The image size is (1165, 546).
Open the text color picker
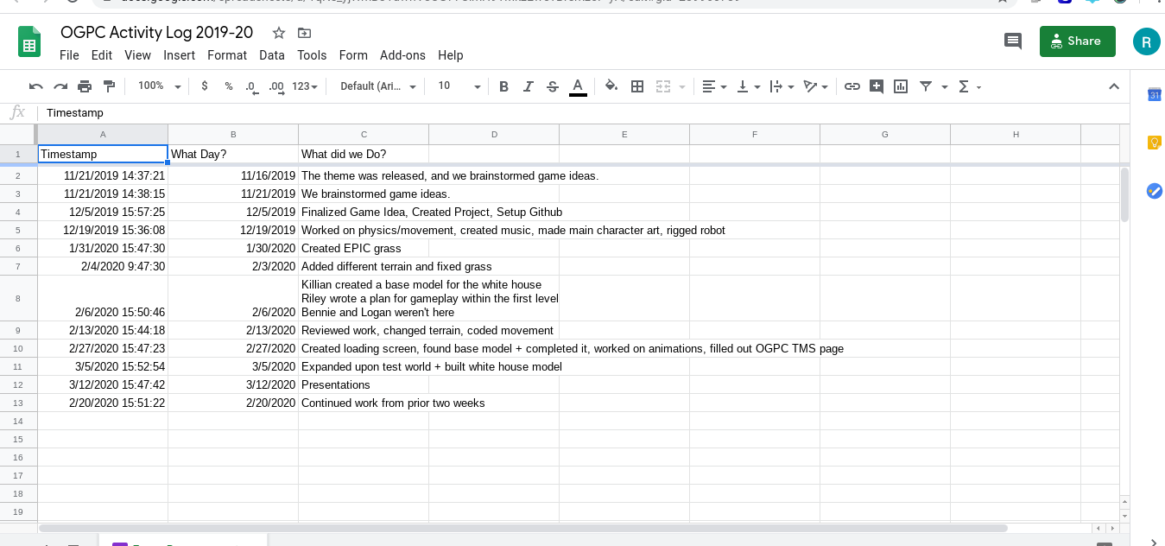coord(577,86)
